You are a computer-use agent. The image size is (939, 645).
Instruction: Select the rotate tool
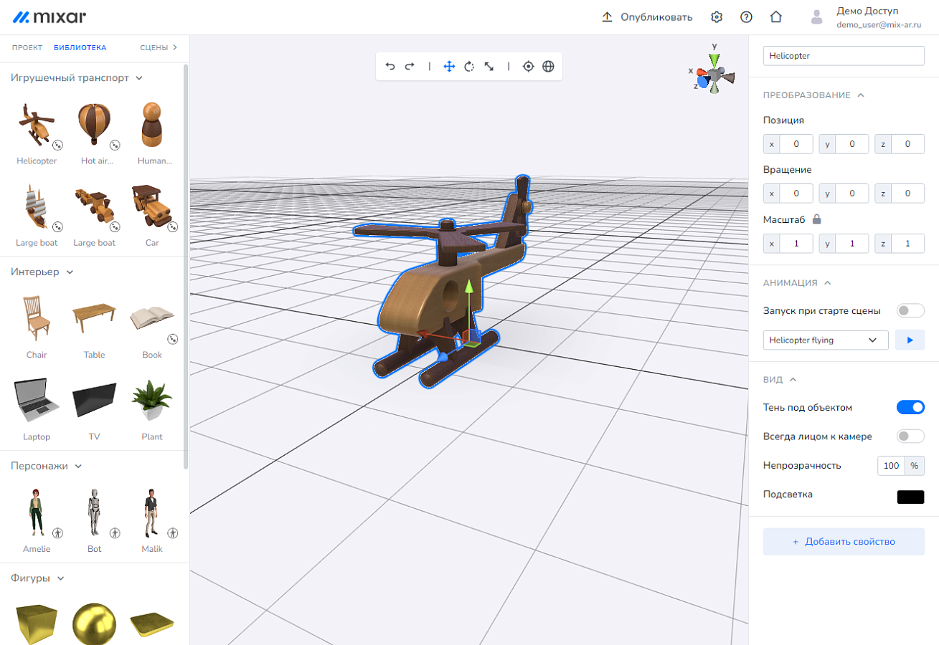(x=469, y=66)
